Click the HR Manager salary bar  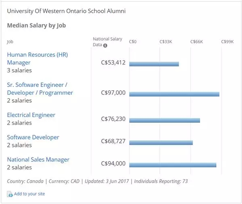154,64
